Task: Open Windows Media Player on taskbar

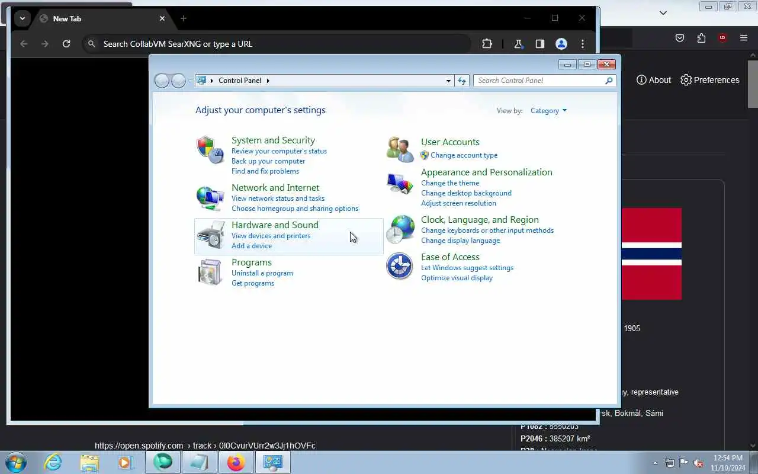Action: [x=126, y=462]
